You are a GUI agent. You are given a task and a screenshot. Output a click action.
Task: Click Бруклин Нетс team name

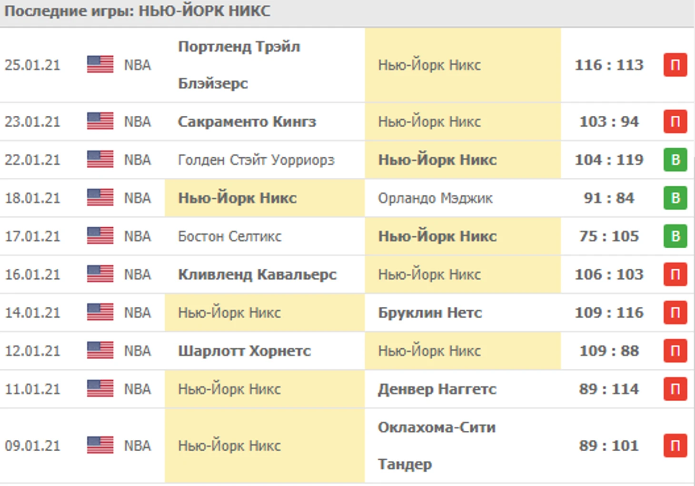click(x=430, y=313)
